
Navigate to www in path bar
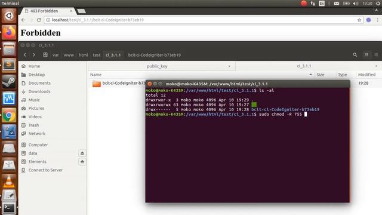click(69, 55)
